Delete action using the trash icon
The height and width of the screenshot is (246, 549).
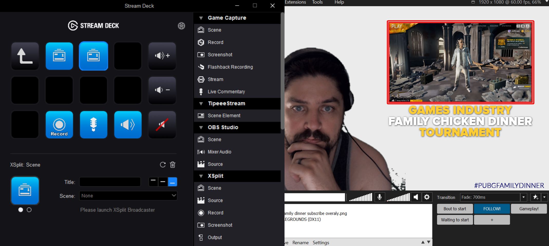173,165
